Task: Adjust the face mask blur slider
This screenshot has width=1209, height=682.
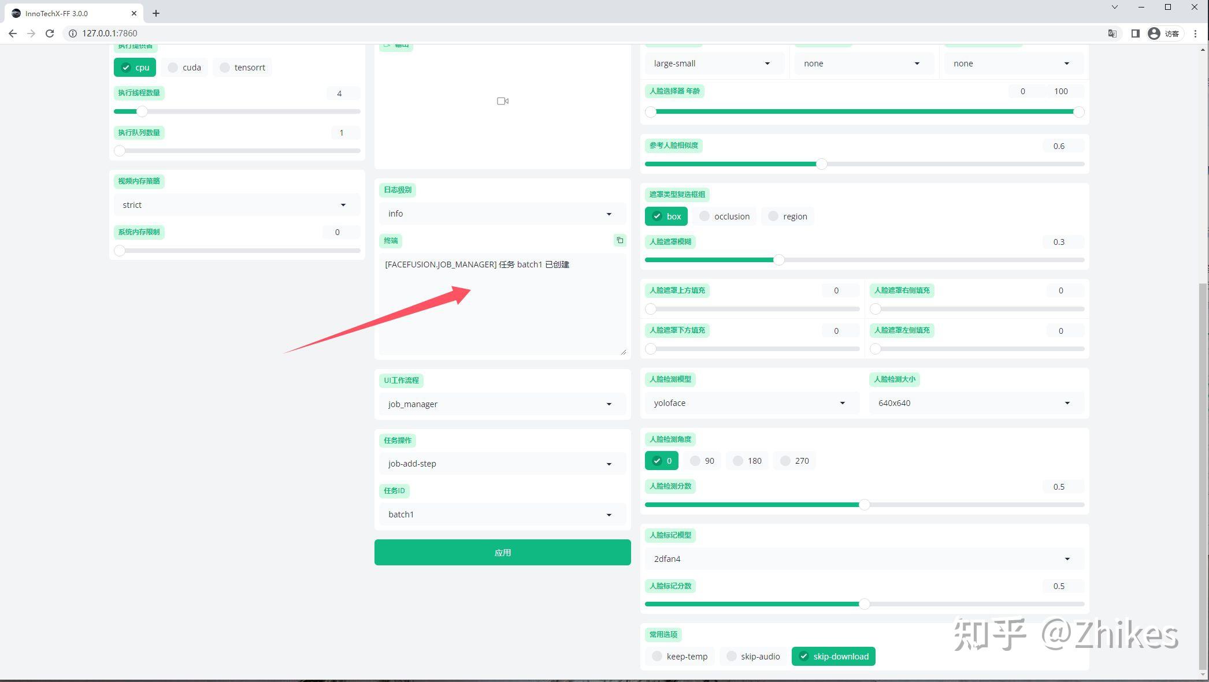Action: [x=865, y=260]
